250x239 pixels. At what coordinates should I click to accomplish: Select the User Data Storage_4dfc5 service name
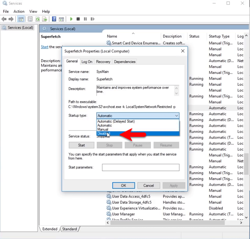[132, 202]
